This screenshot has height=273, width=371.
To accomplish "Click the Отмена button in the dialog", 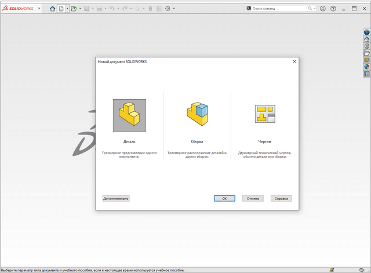I will tap(253, 198).
